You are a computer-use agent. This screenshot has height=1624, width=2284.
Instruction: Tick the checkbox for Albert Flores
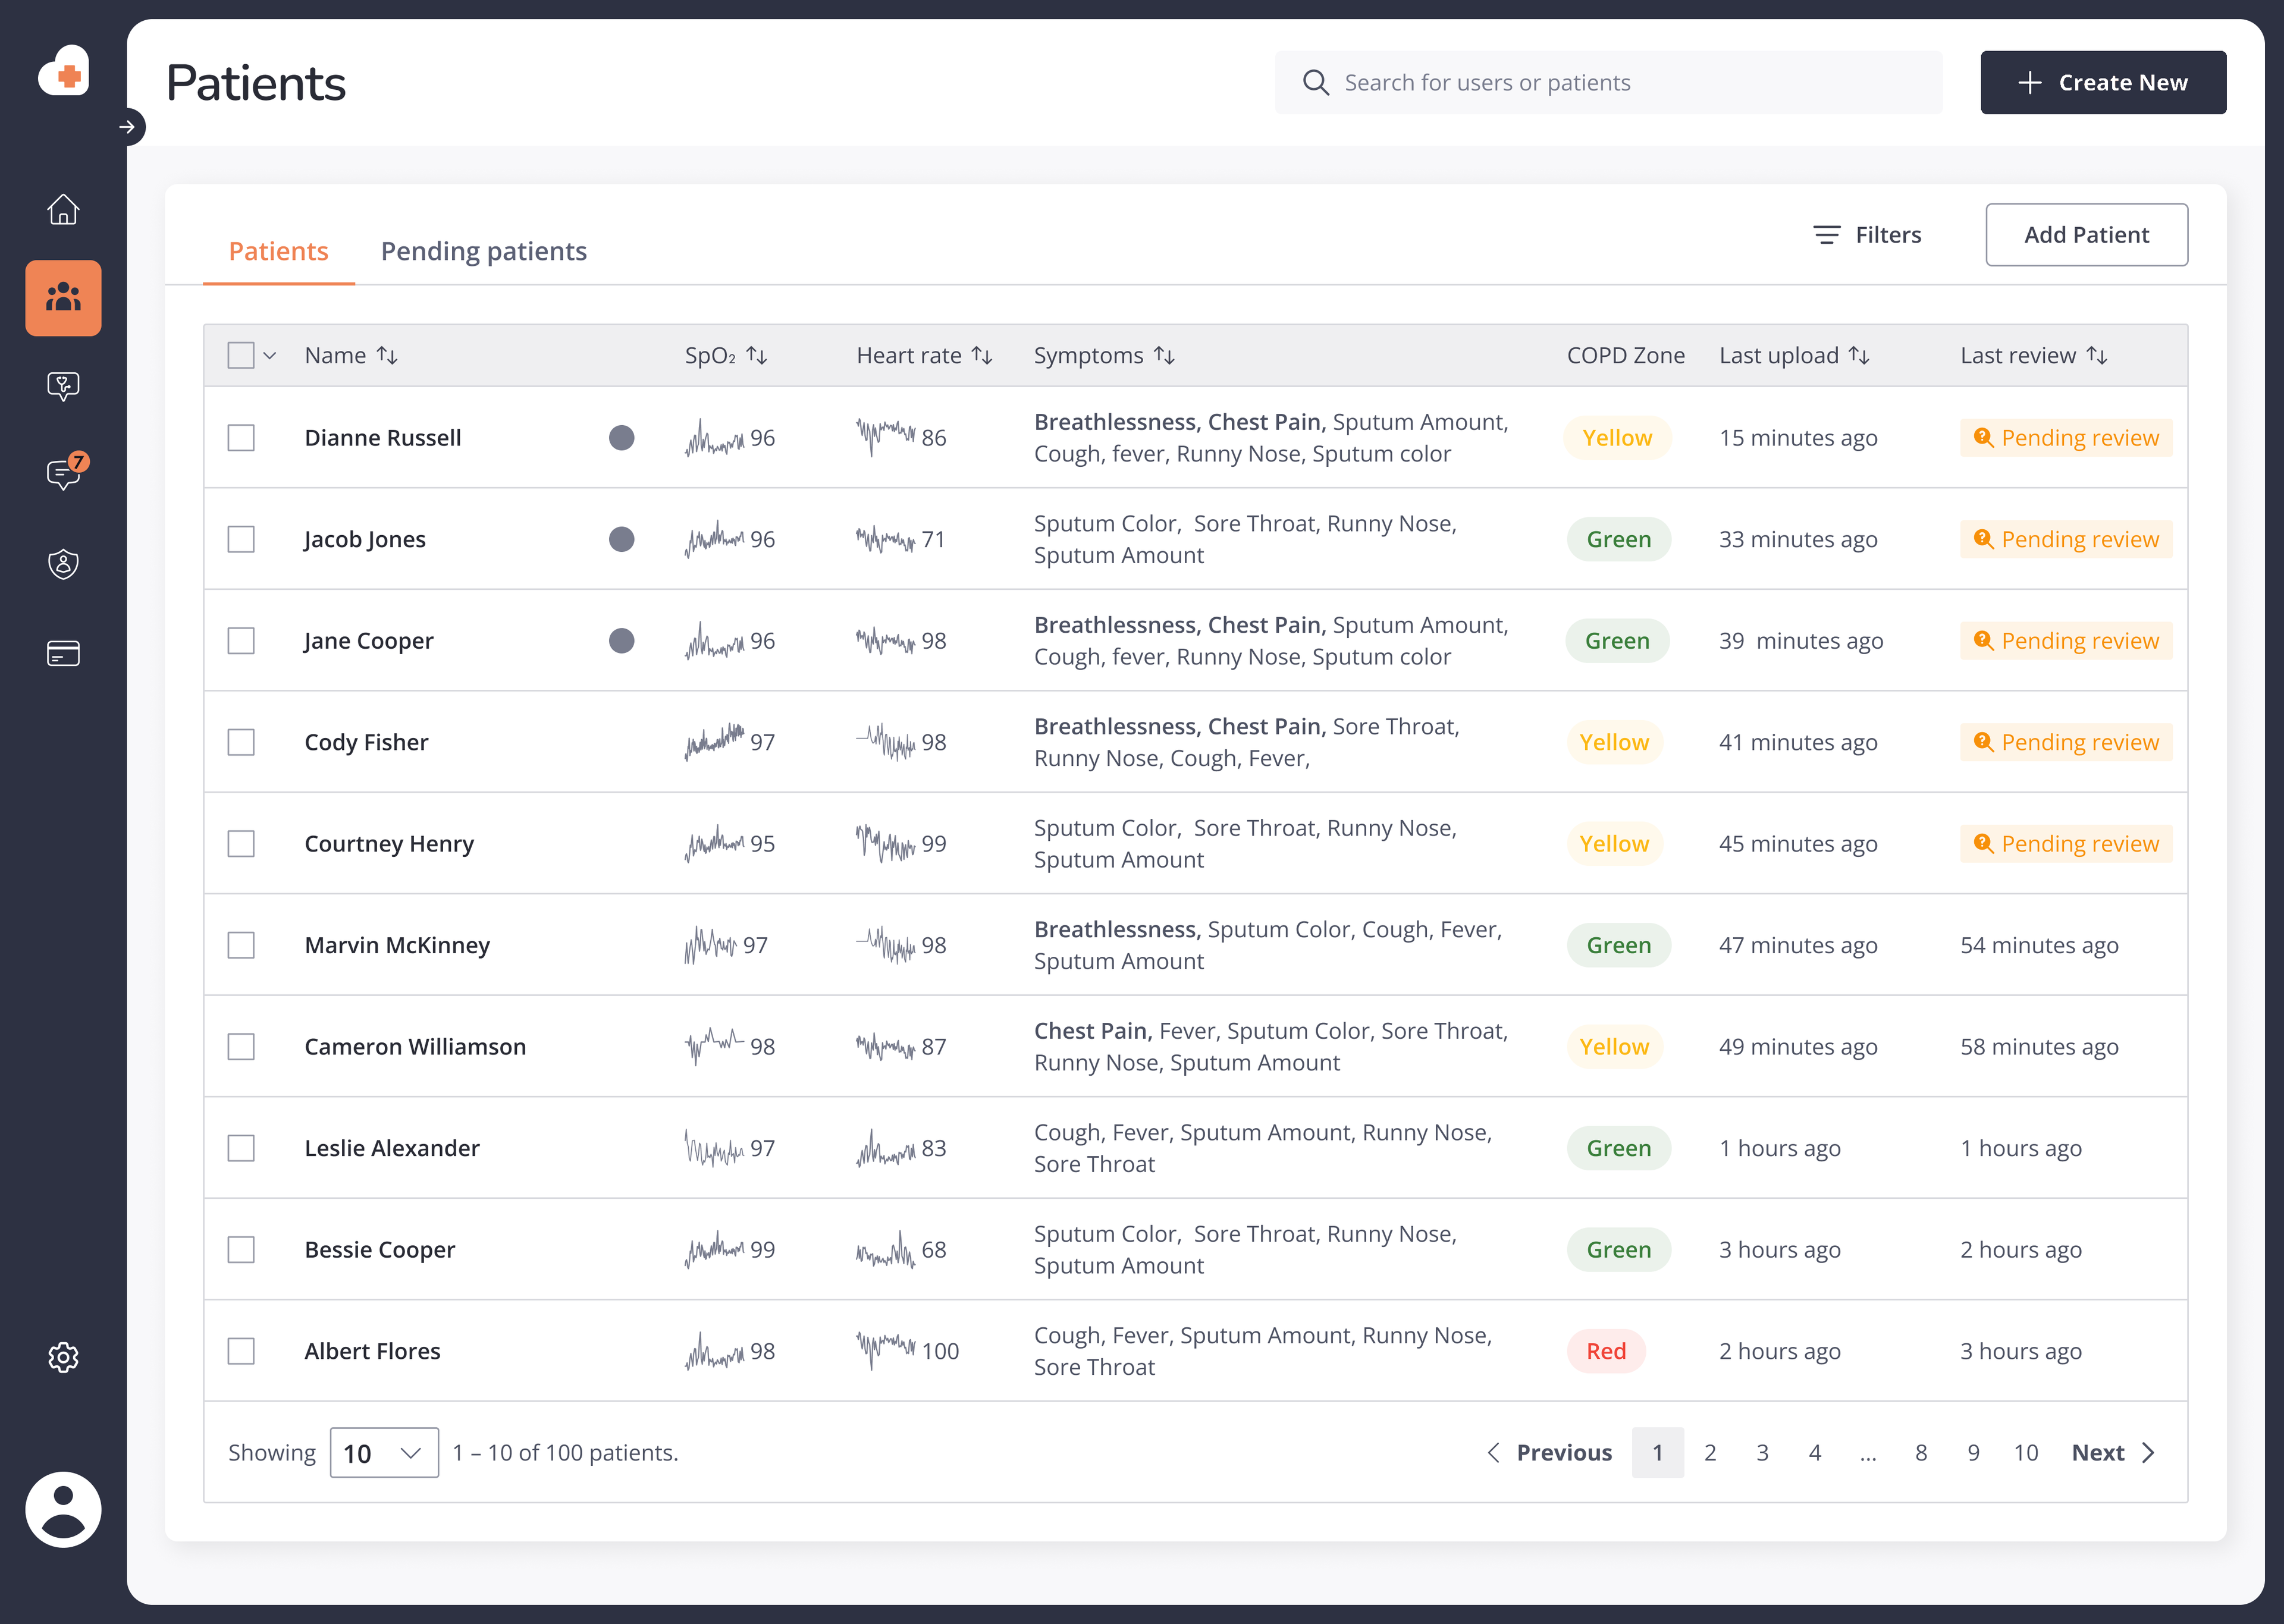tap(241, 1351)
